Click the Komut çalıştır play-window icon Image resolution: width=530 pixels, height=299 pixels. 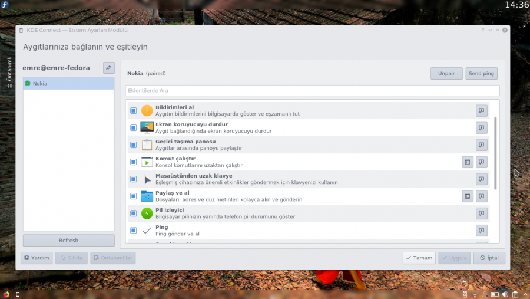tap(147, 162)
